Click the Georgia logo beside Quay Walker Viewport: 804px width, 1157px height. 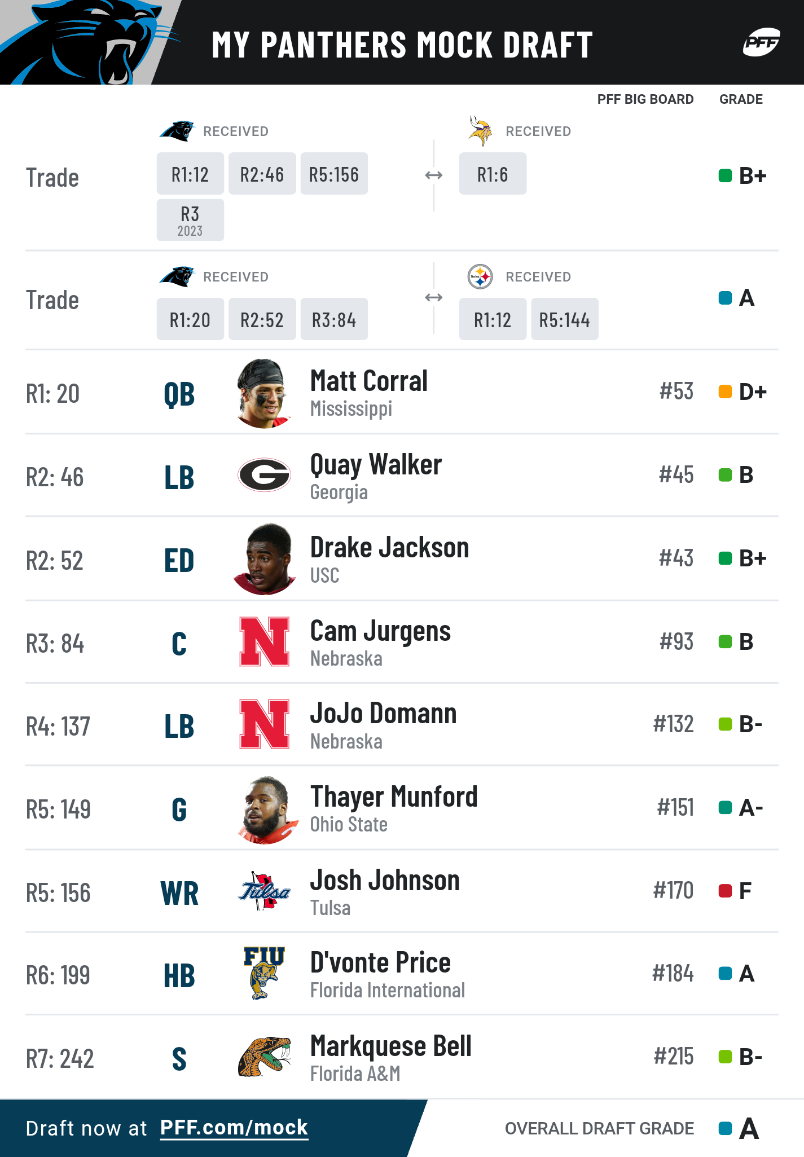(264, 474)
